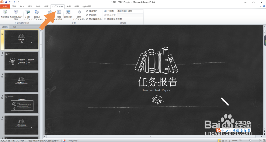Click the Redo icon in title bar

pos(14,2)
